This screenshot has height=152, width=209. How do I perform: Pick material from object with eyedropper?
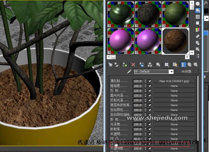point(129,72)
